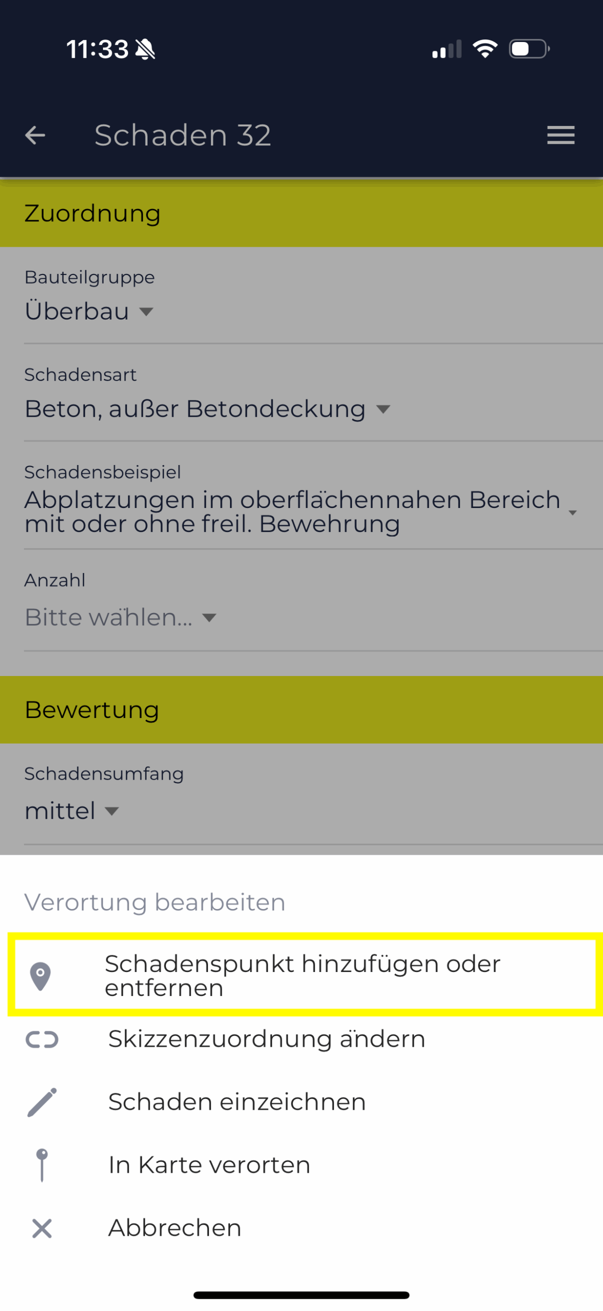Tap the Bewertung section header
The height and width of the screenshot is (1311, 603).
[x=301, y=710]
